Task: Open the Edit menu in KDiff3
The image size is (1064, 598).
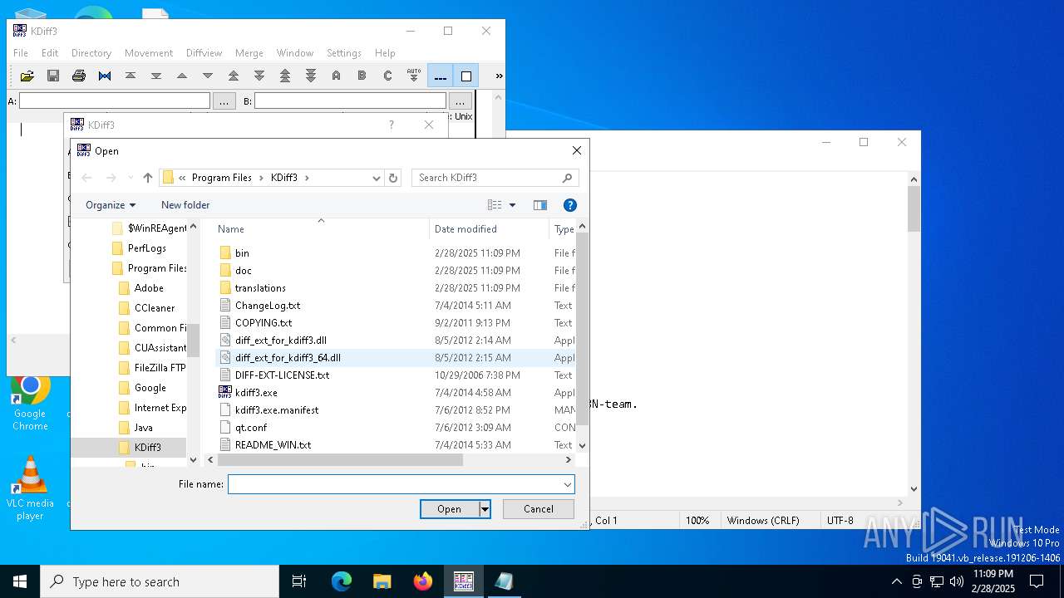Action: (50, 52)
